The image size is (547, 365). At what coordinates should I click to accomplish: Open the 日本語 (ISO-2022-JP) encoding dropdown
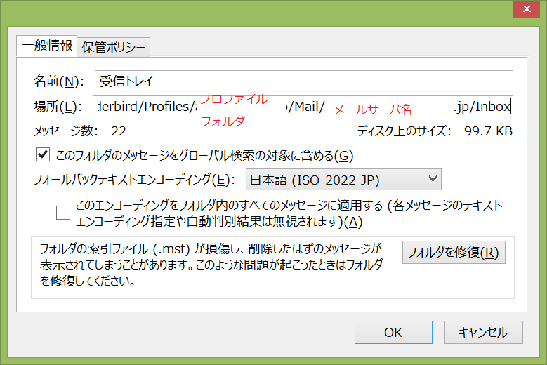click(x=343, y=180)
